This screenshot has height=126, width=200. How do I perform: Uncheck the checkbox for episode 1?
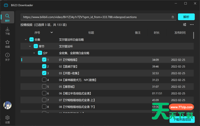[44, 60]
